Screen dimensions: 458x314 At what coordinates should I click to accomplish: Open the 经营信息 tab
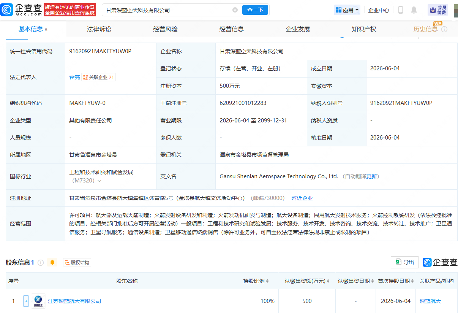point(232,29)
